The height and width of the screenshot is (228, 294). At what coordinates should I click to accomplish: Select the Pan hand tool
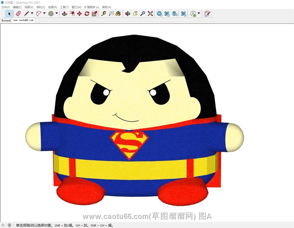tap(135, 14)
